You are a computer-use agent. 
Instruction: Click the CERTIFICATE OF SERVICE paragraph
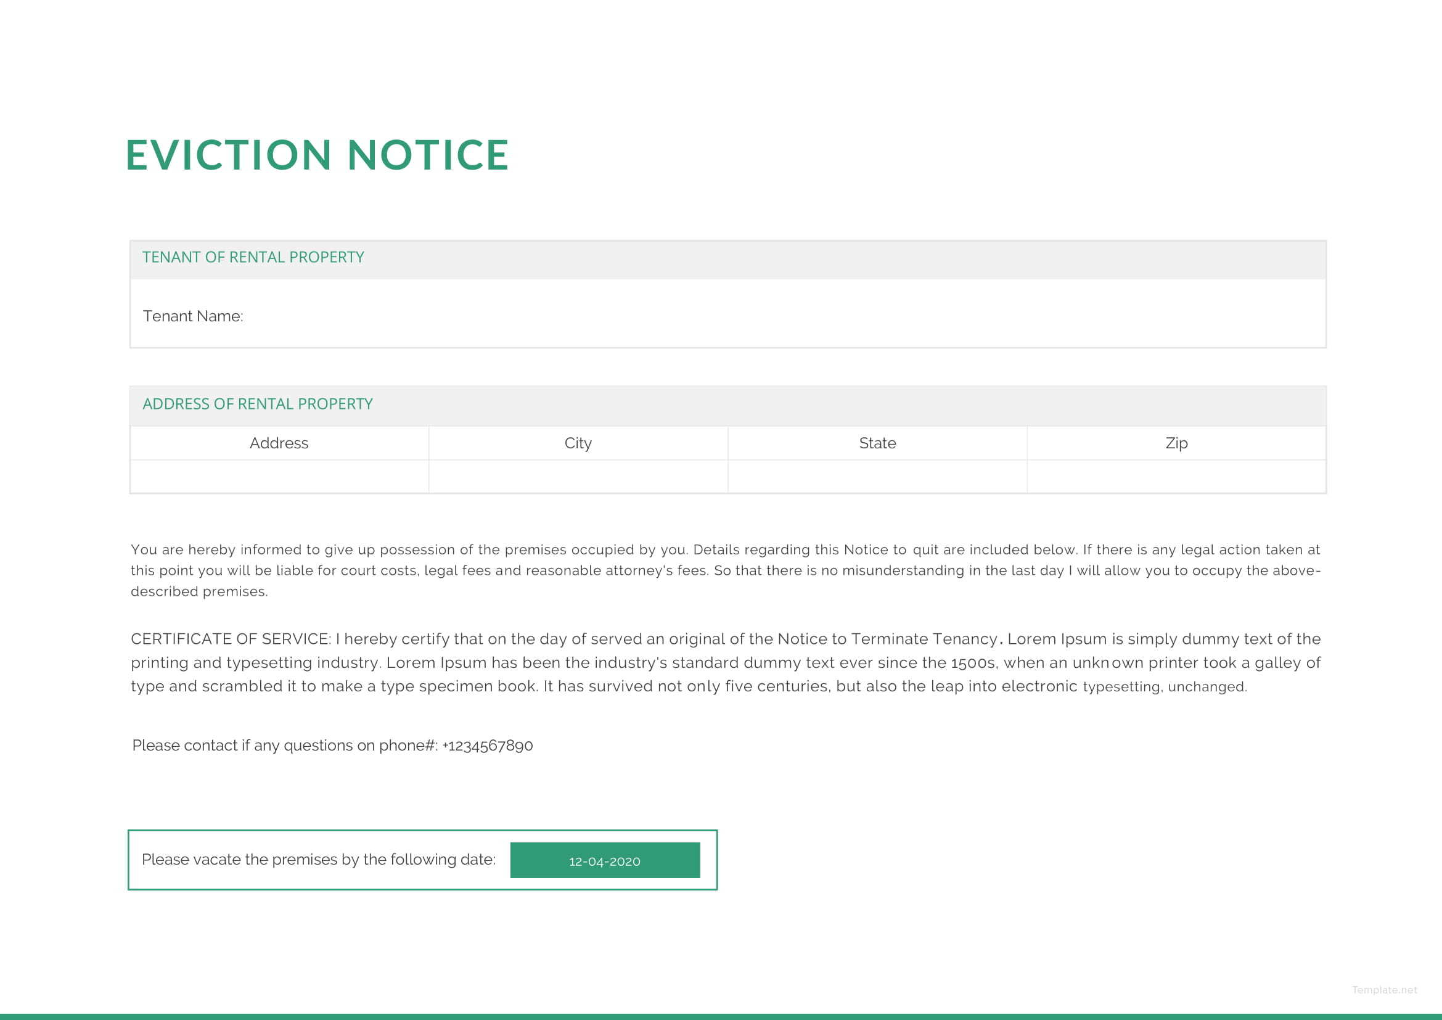[725, 662]
